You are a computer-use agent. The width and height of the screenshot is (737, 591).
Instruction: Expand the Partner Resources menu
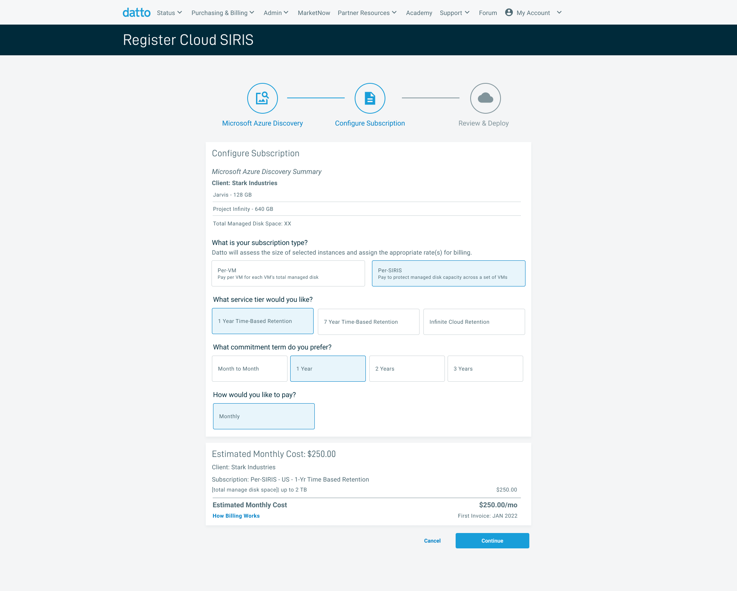367,13
